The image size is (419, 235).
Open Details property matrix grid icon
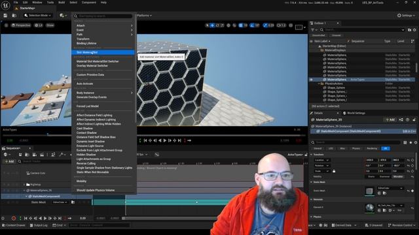click(x=405, y=142)
